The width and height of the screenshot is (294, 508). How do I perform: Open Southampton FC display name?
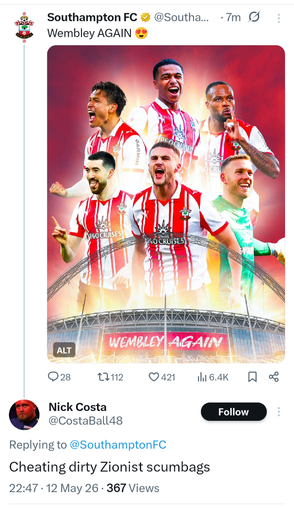pyautogui.click(x=92, y=17)
